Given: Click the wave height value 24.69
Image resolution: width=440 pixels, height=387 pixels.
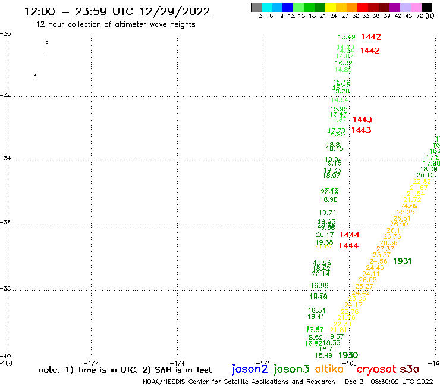Looking at the screenshot, I should tap(409, 206).
